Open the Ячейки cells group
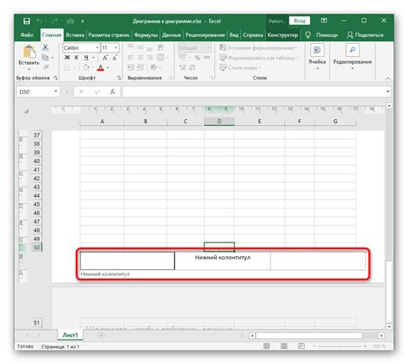 317,57
